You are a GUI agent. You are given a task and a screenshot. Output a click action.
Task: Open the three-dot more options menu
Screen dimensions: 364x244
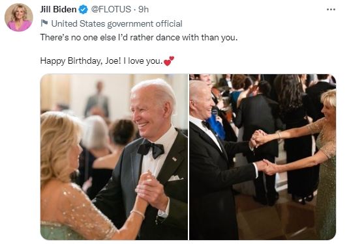tap(331, 10)
